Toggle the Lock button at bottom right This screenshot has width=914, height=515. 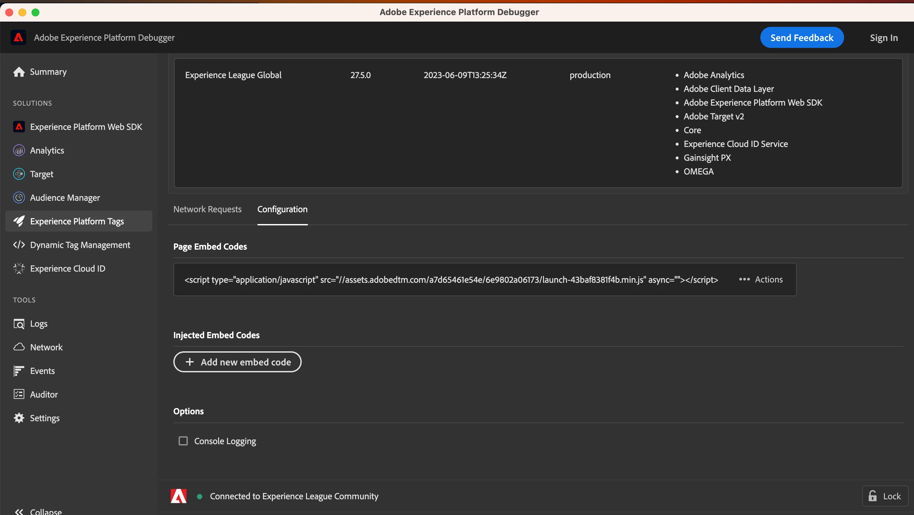[x=885, y=496]
